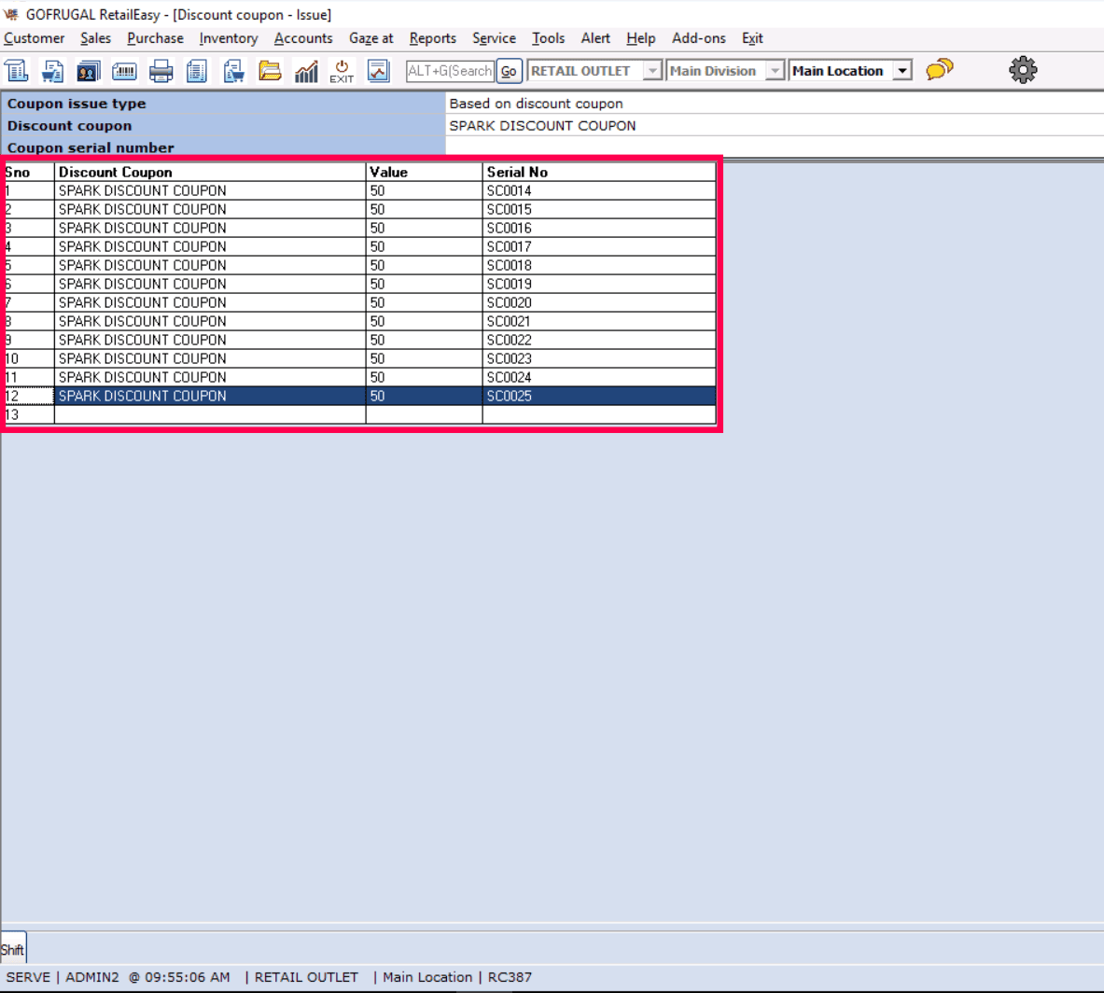The image size is (1104, 993).
Task: Expand the Main Division dropdown
Action: [x=775, y=71]
